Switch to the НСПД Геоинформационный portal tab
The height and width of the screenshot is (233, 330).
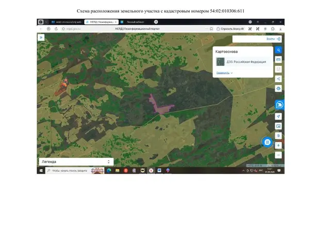click(x=102, y=22)
